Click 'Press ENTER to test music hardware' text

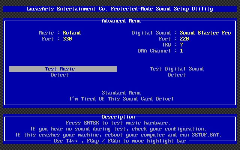118,123
